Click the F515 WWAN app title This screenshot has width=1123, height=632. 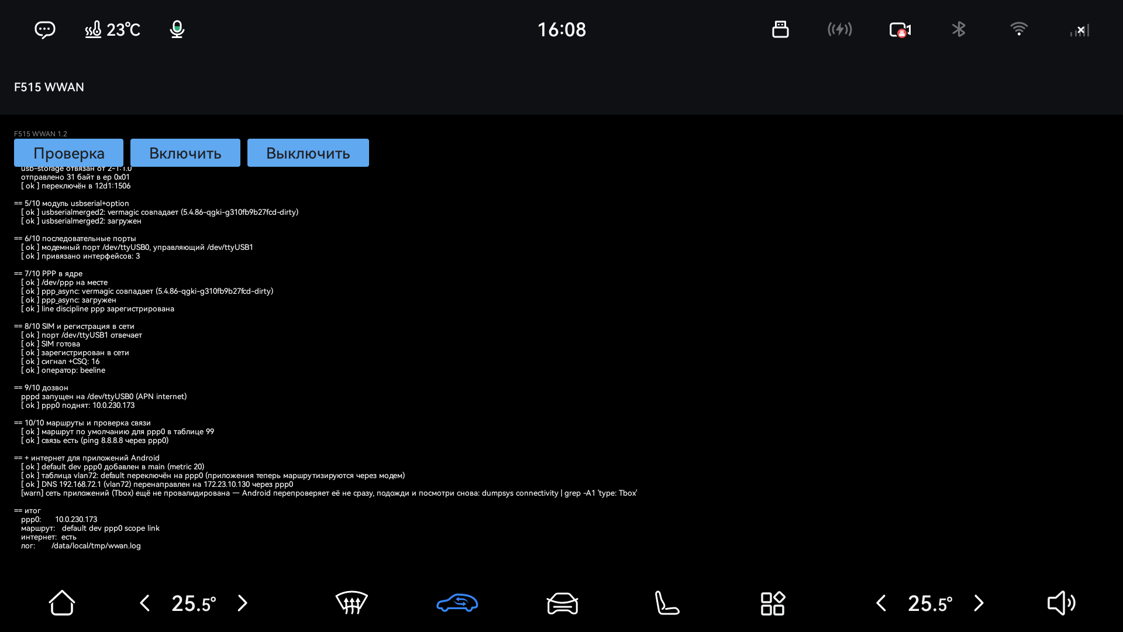(x=49, y=87)
